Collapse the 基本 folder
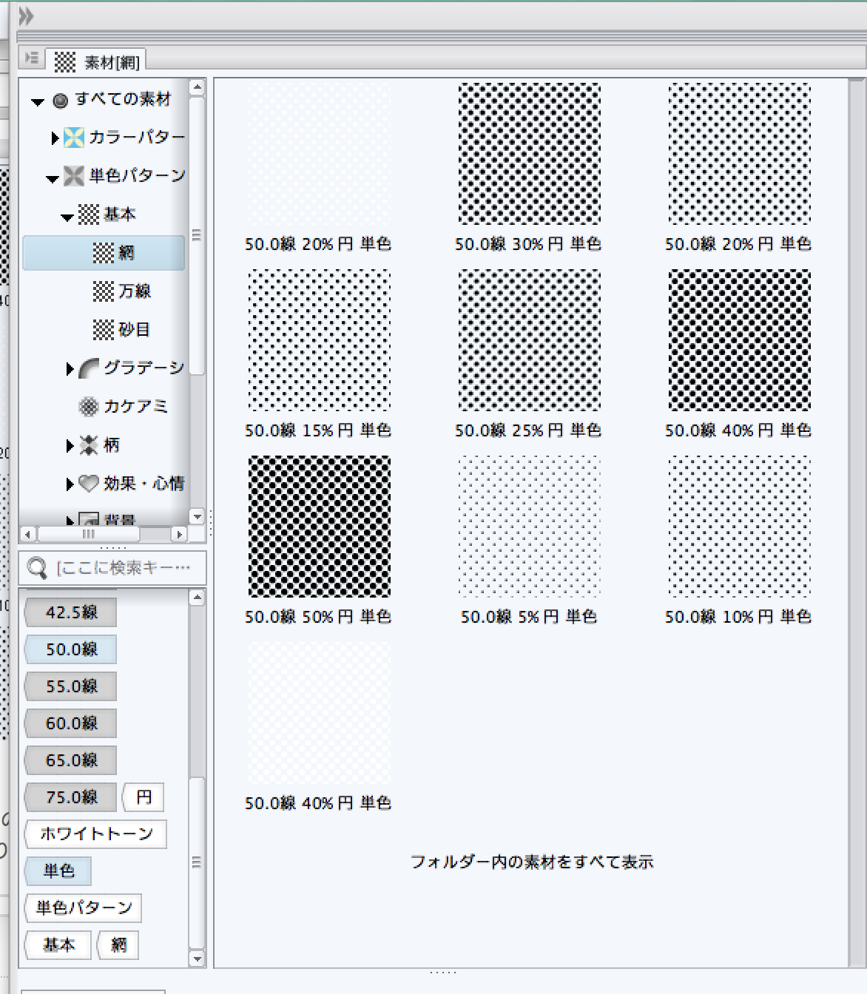 click(67, 217)
